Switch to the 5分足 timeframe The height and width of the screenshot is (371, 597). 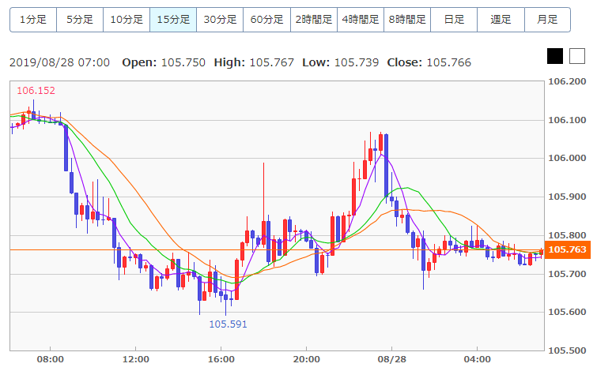click(x=80, y=20)
